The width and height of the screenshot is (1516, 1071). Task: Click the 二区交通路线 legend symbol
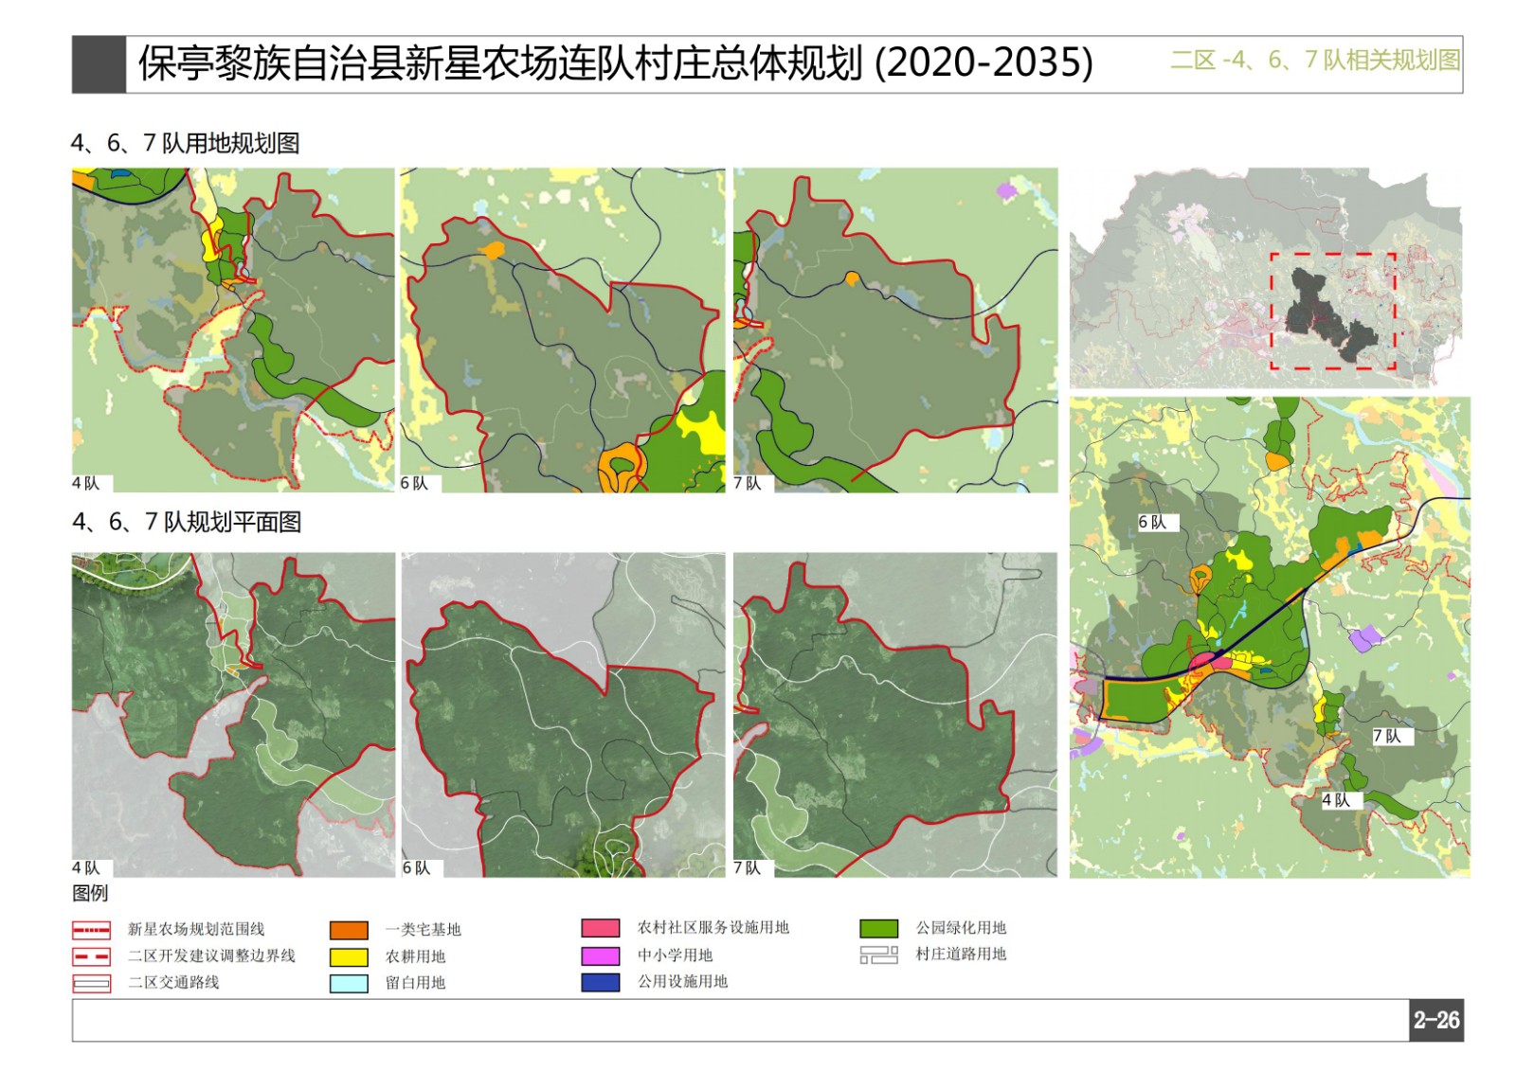tap(92, 984)
